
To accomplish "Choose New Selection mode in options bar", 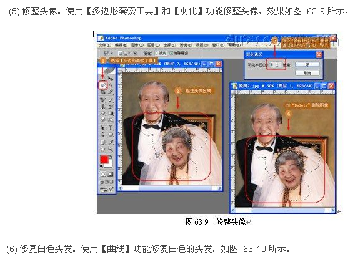I will click(120, 53).
